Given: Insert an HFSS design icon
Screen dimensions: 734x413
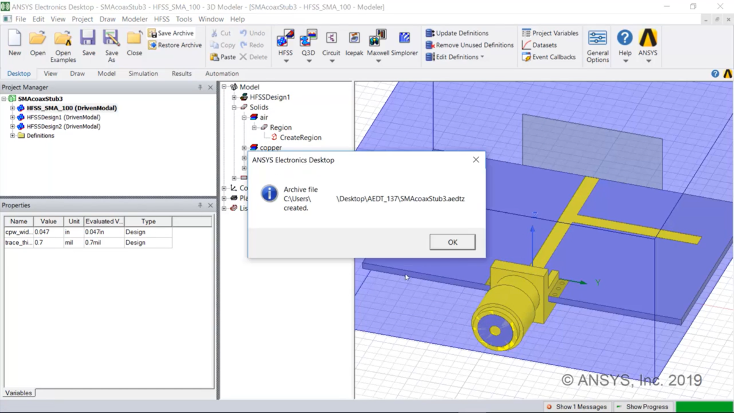Looking at the screenshot, I should (286, 38).
